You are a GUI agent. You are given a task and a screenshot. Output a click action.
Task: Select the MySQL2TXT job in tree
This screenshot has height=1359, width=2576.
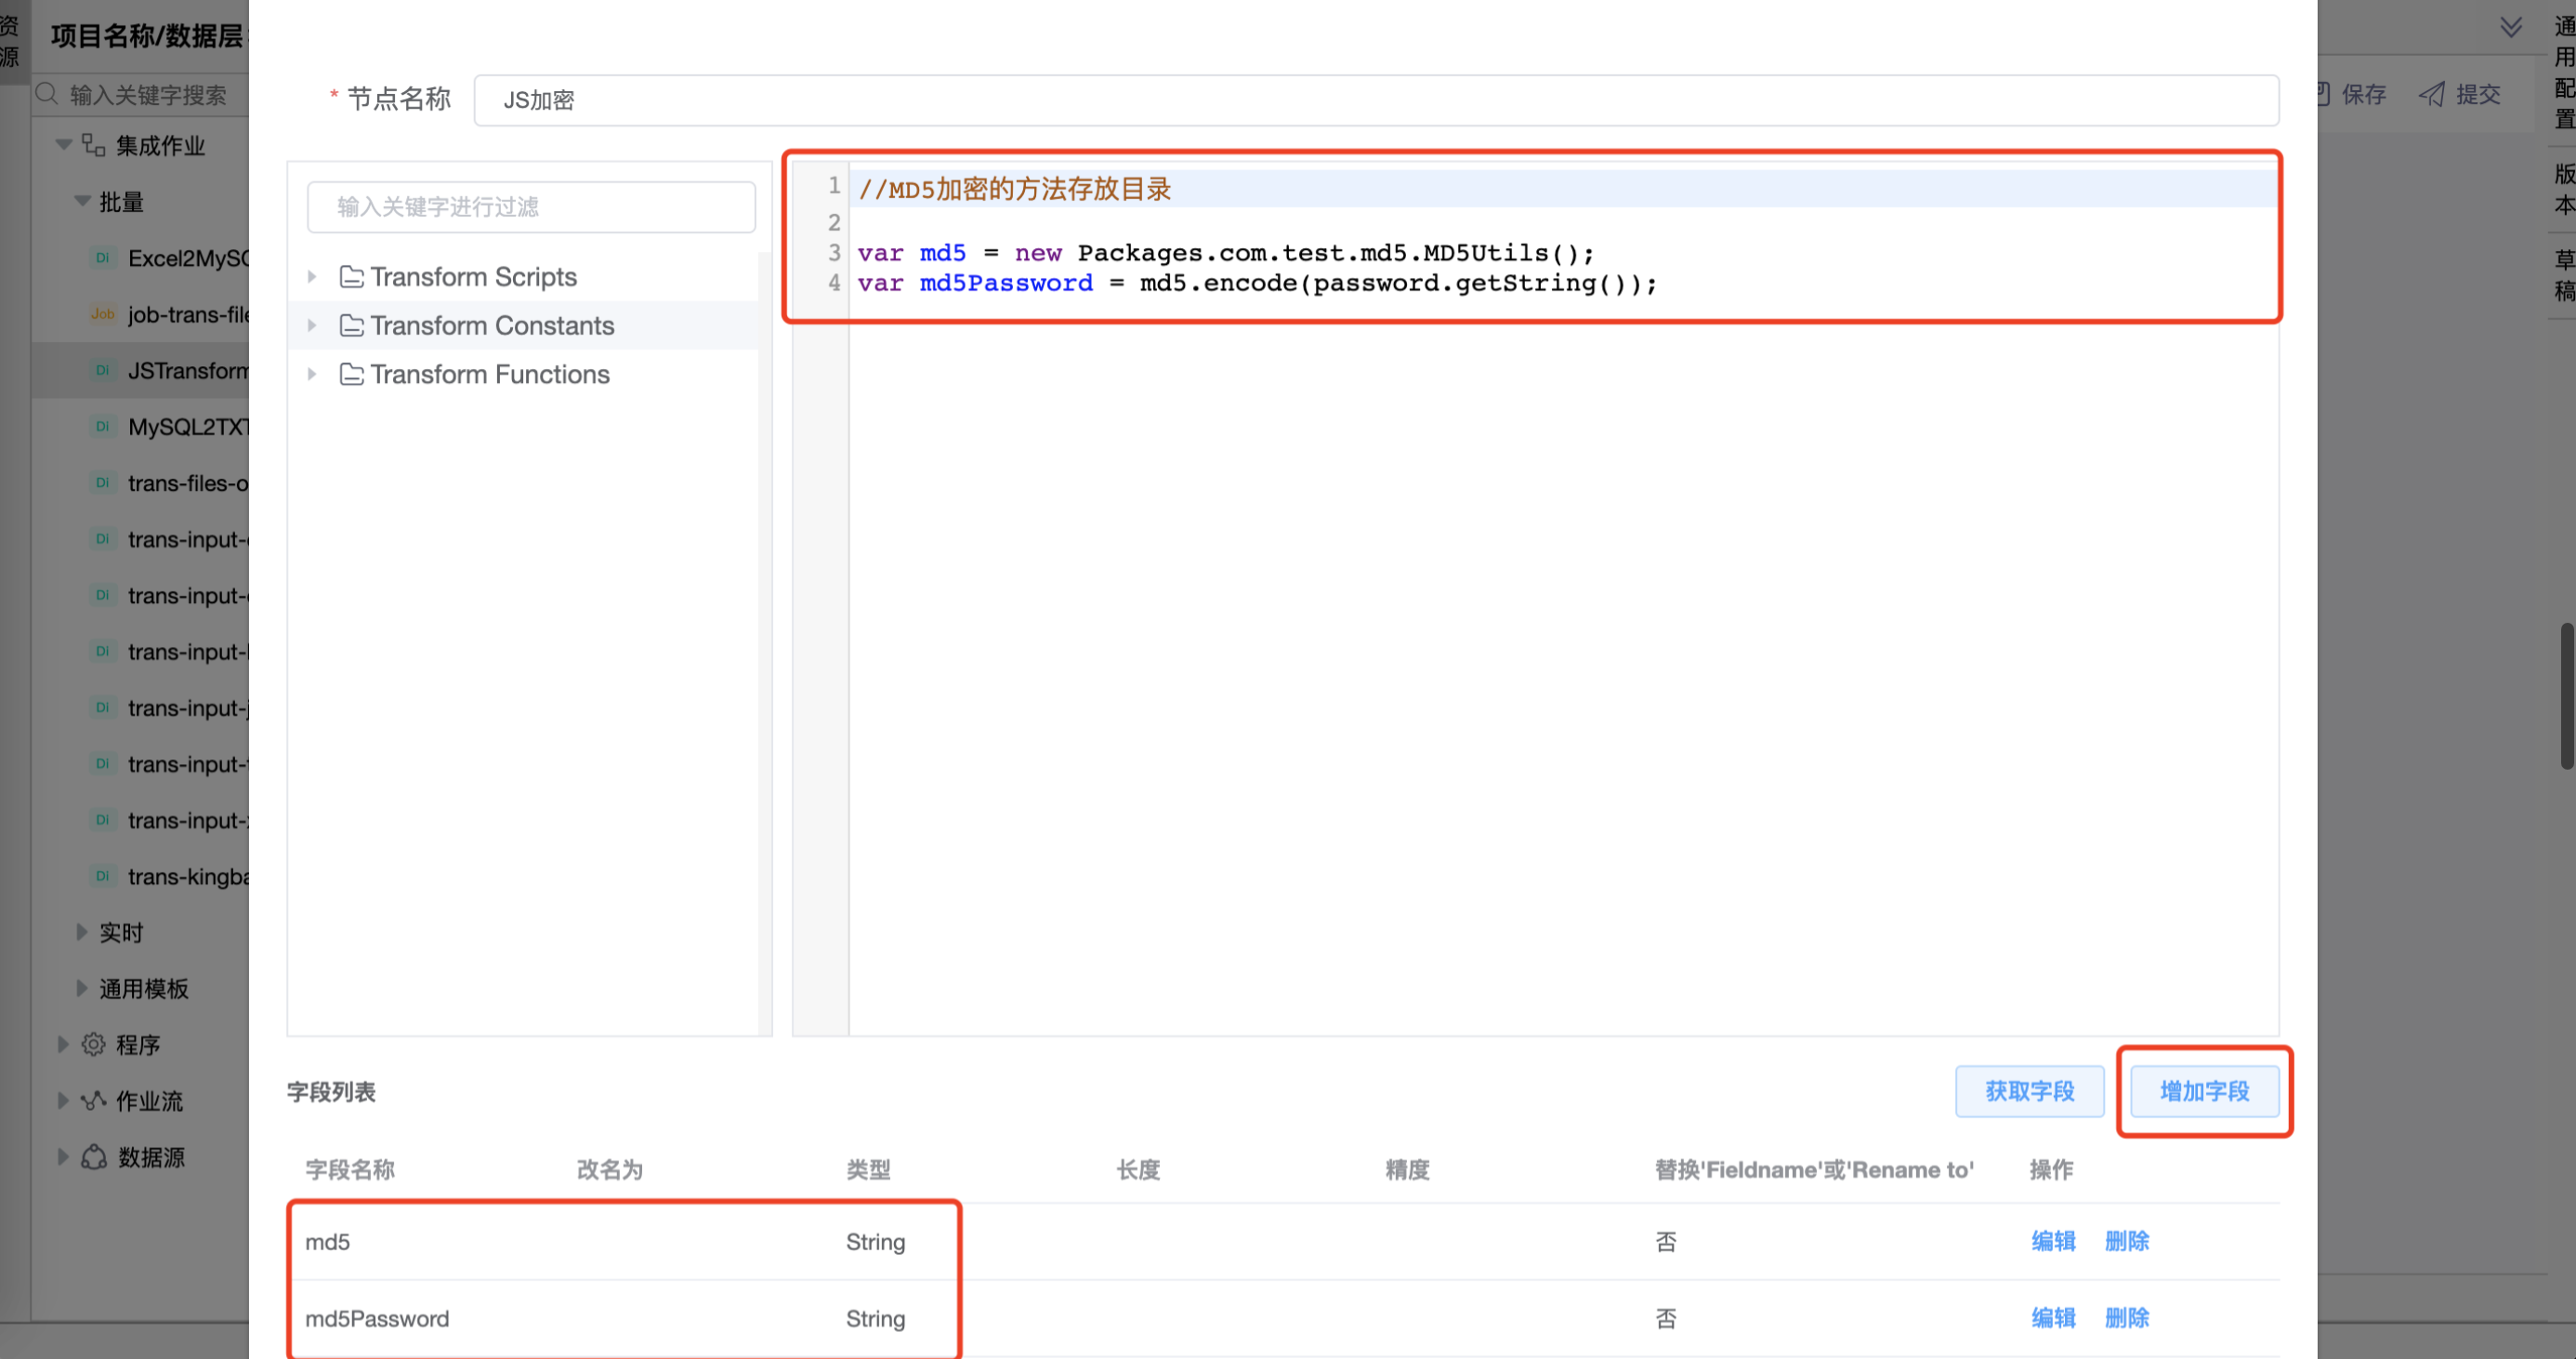click(188, 427)
